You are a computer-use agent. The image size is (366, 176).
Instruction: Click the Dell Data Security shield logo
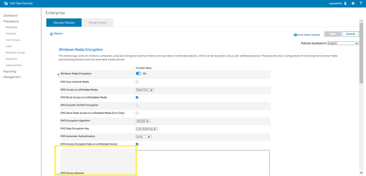tap(6, 3)
